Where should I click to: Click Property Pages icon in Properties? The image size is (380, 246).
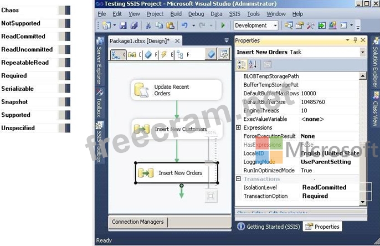click(x=267, y=65)
